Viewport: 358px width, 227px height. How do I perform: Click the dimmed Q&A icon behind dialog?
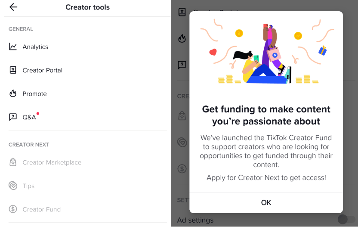[x=182, y=65]
